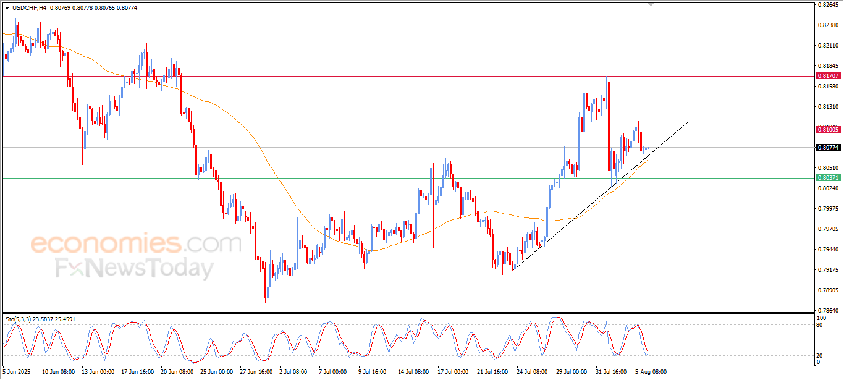The width and height of the screenshot is (844, 380).
Task: Click the 0.79440 price axis value
Action: (828, 249)
